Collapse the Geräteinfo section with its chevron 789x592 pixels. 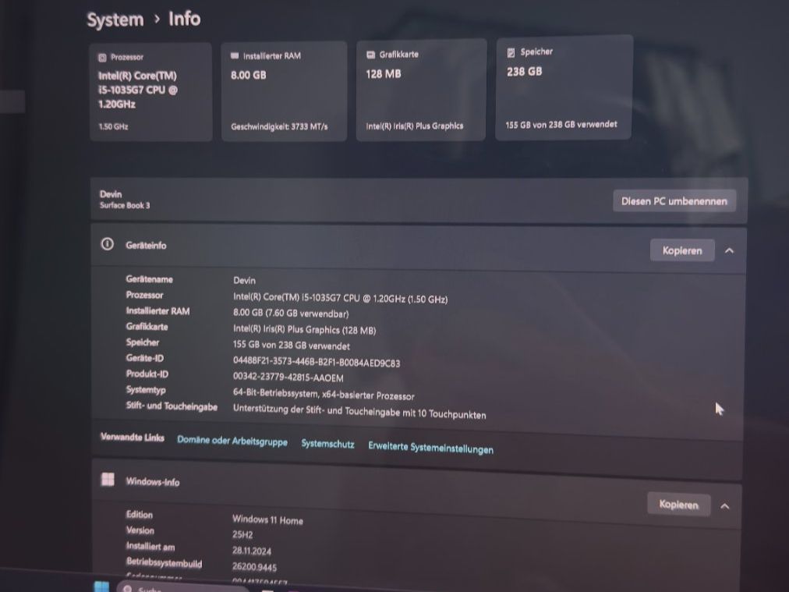[x=729, y=250]
